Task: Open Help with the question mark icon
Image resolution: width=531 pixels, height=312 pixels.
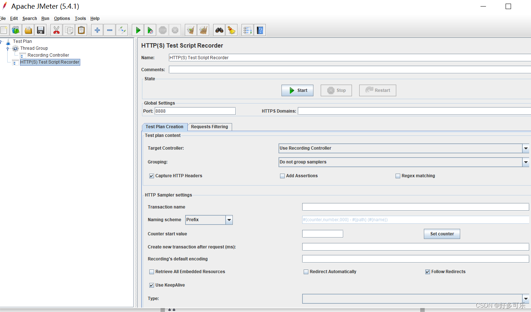Action: (x=260, y=30)
